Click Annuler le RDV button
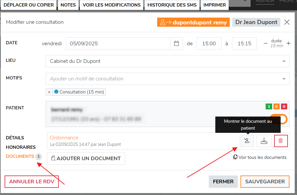The width and height of the screenshot is (297, 195). click(x=31, y=182)
